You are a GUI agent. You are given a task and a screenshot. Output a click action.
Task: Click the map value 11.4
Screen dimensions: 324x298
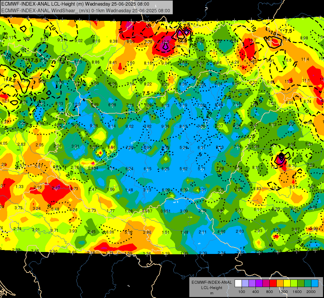[x=305, y=59]
